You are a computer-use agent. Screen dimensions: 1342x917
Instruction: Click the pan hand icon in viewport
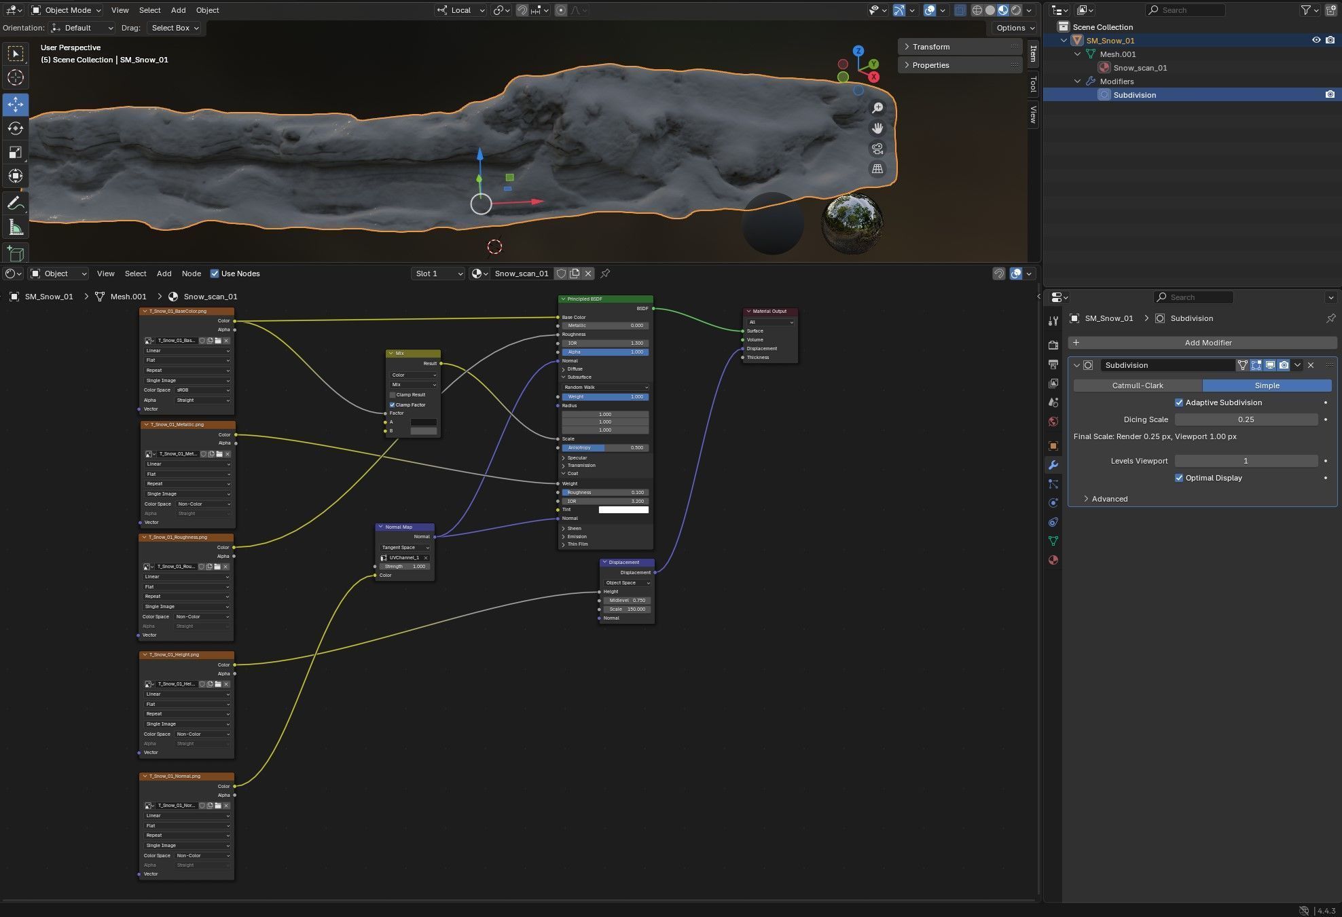click(x=877, y=128)
